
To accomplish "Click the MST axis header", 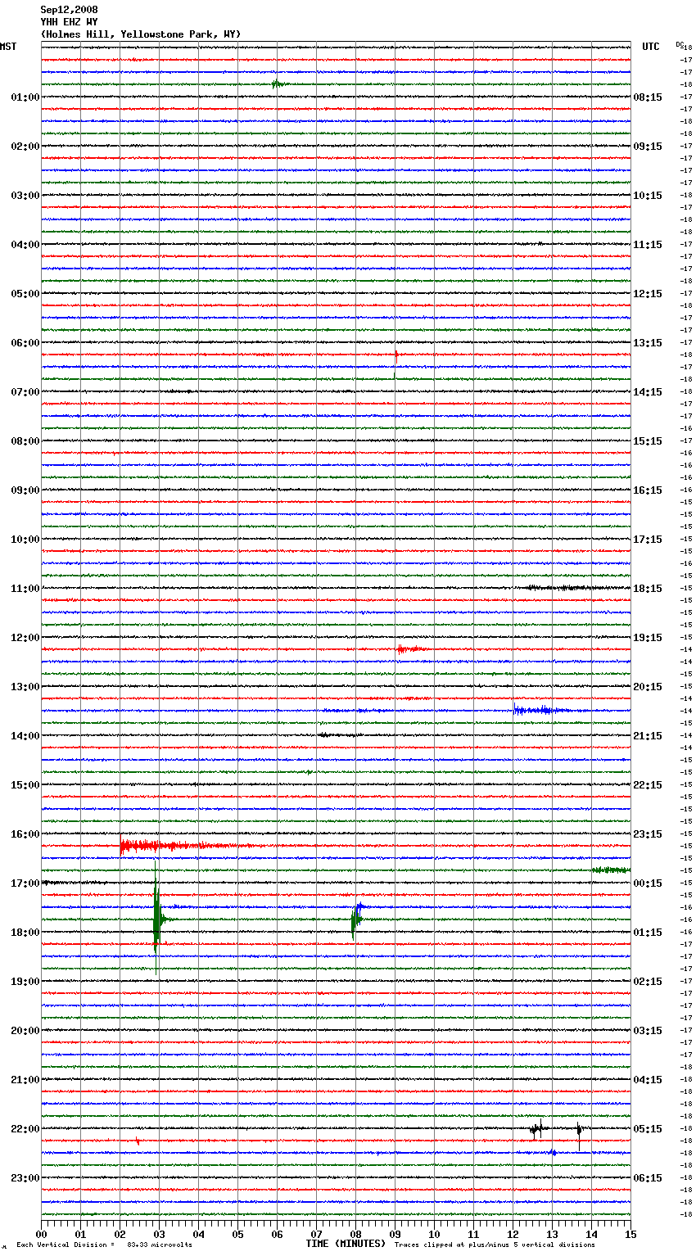I will tap(8, 47).
